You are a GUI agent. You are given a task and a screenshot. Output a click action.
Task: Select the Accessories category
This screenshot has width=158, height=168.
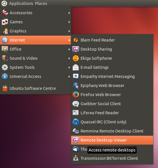click(x=36, y=13)
